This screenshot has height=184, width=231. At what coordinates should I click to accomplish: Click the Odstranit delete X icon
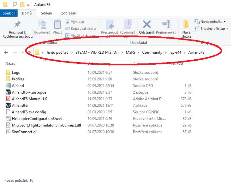(147, 24)
